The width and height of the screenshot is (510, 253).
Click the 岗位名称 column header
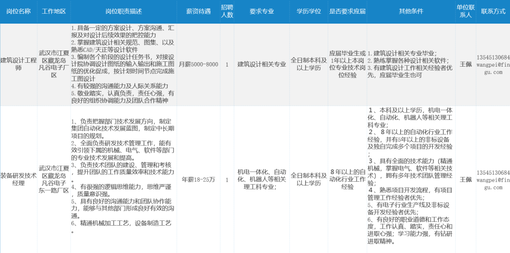18,11
